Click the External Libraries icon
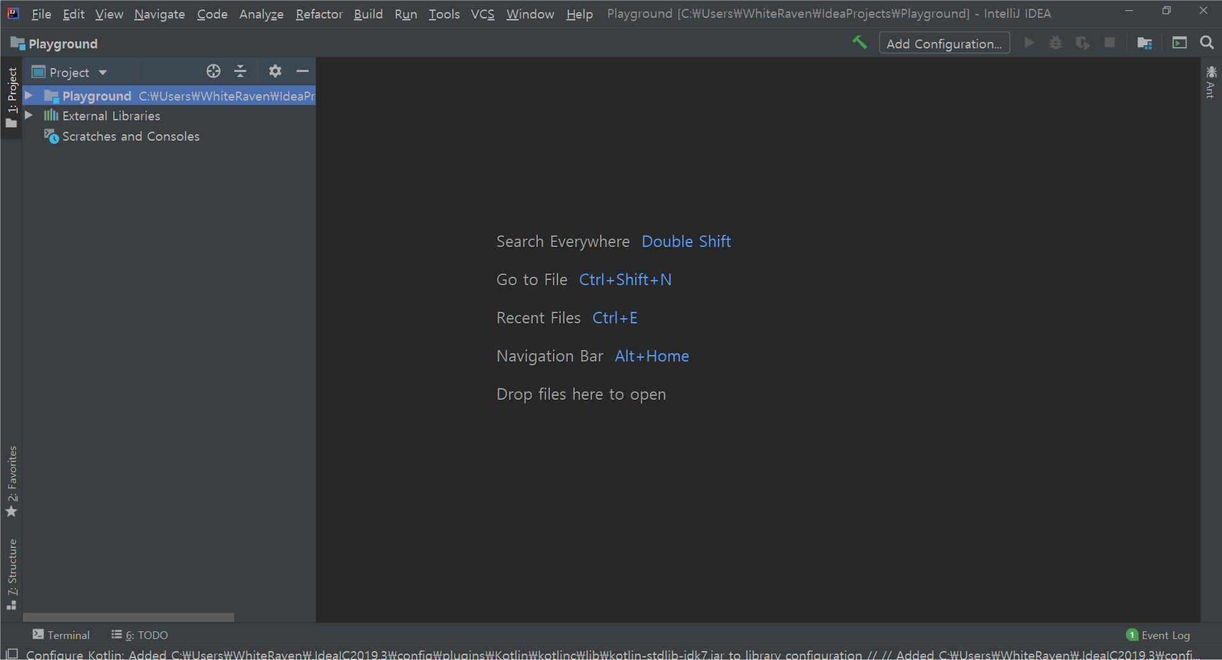Screen dimensions: 1222x660 [x=51, y=115]
